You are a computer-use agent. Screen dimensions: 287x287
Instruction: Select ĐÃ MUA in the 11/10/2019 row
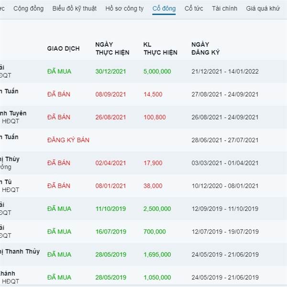point(59,209)
